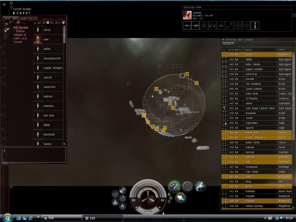Select Aiee's portrait in chat member list
This screenshot has height=222, width=296.
[38, 39]
